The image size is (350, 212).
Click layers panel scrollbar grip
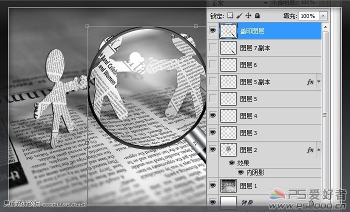[x=325, y=114]
